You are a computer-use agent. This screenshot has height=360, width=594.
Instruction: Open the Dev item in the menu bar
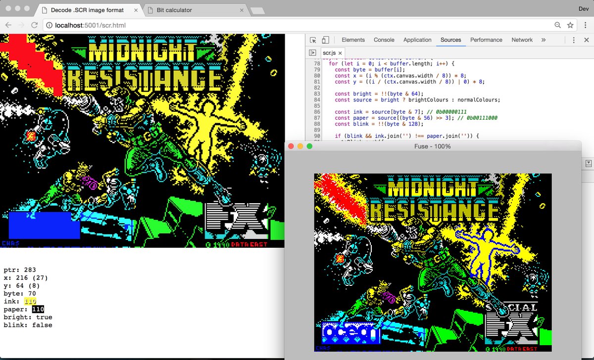click(x=583, y=8)
